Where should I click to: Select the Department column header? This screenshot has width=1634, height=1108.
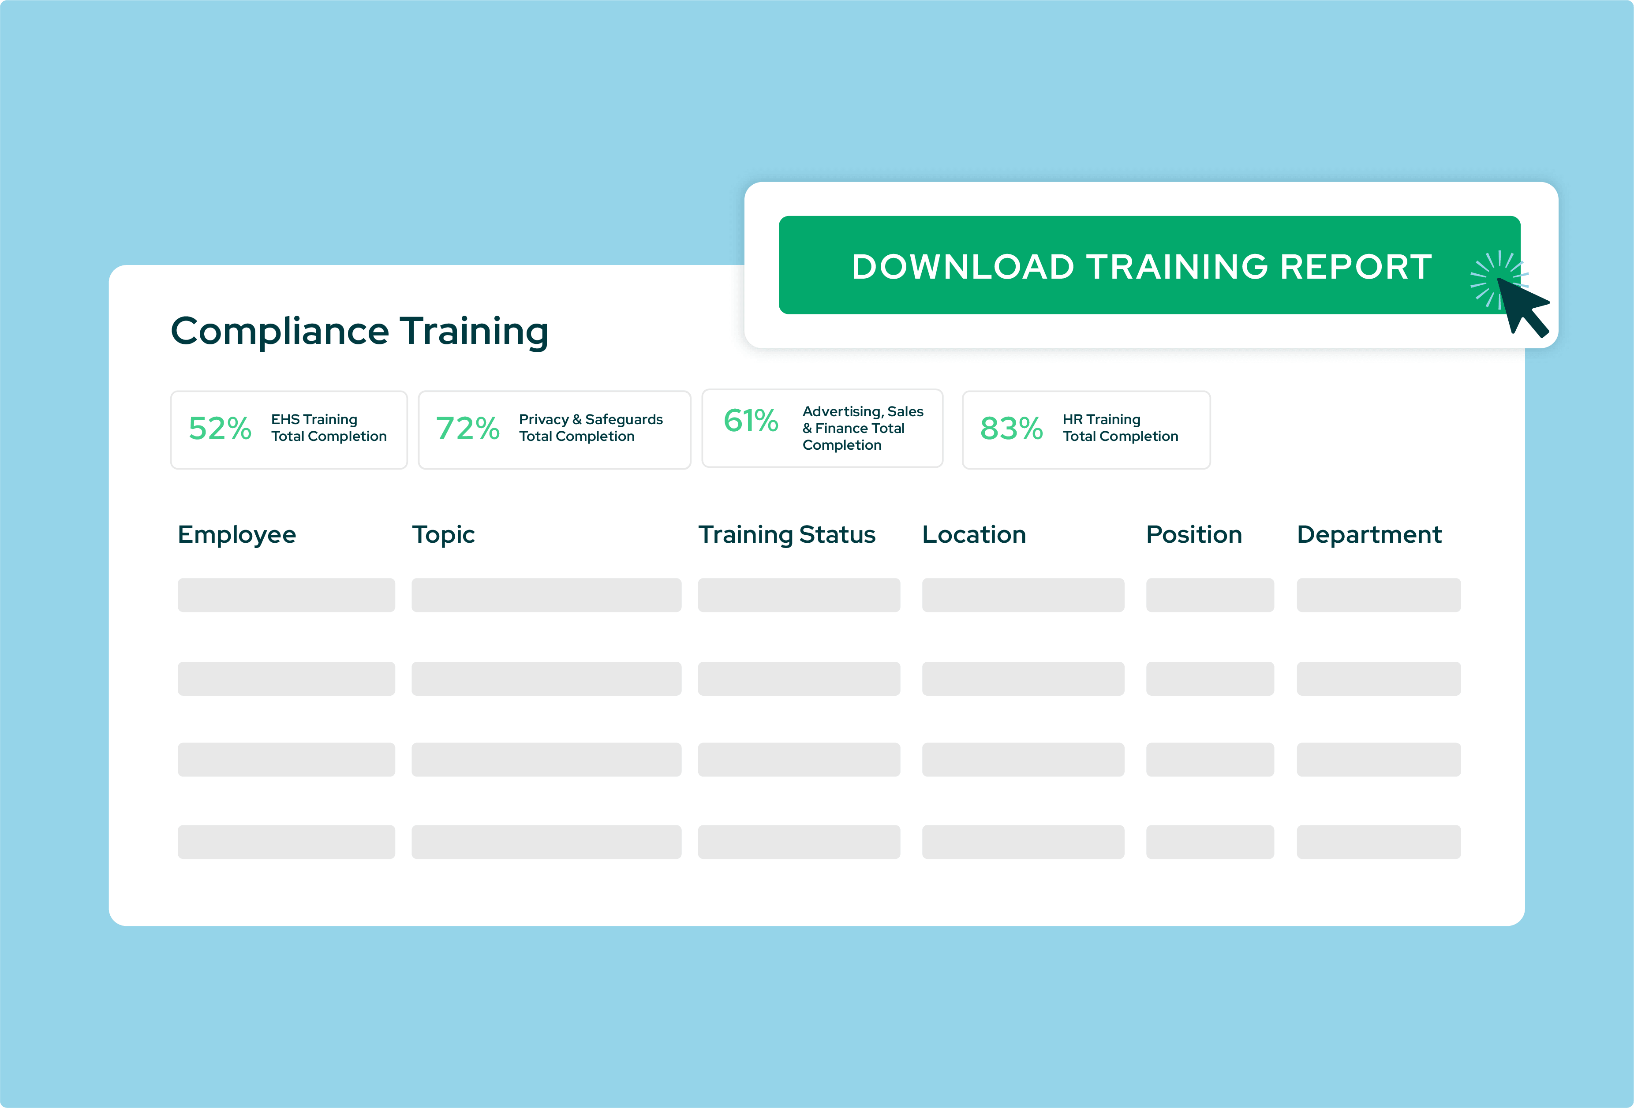coord(1369,535)
